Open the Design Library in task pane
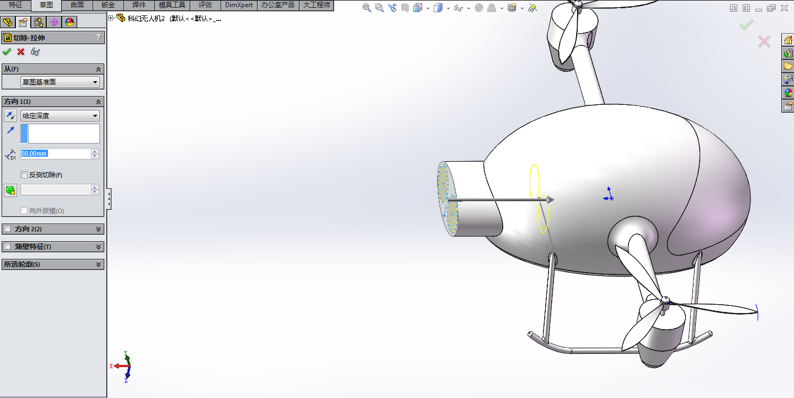Screen dimensions: 794x398 click(788, 53)
